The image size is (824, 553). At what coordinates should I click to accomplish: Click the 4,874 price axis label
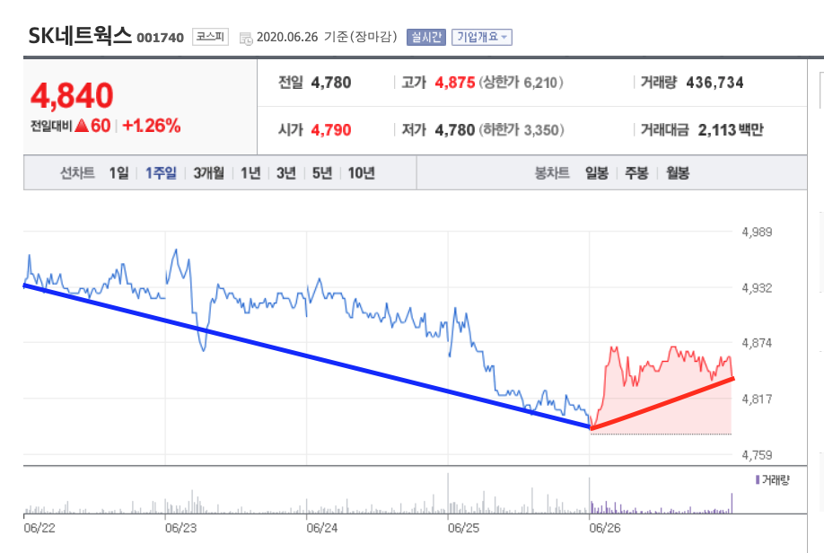point(757,343)
